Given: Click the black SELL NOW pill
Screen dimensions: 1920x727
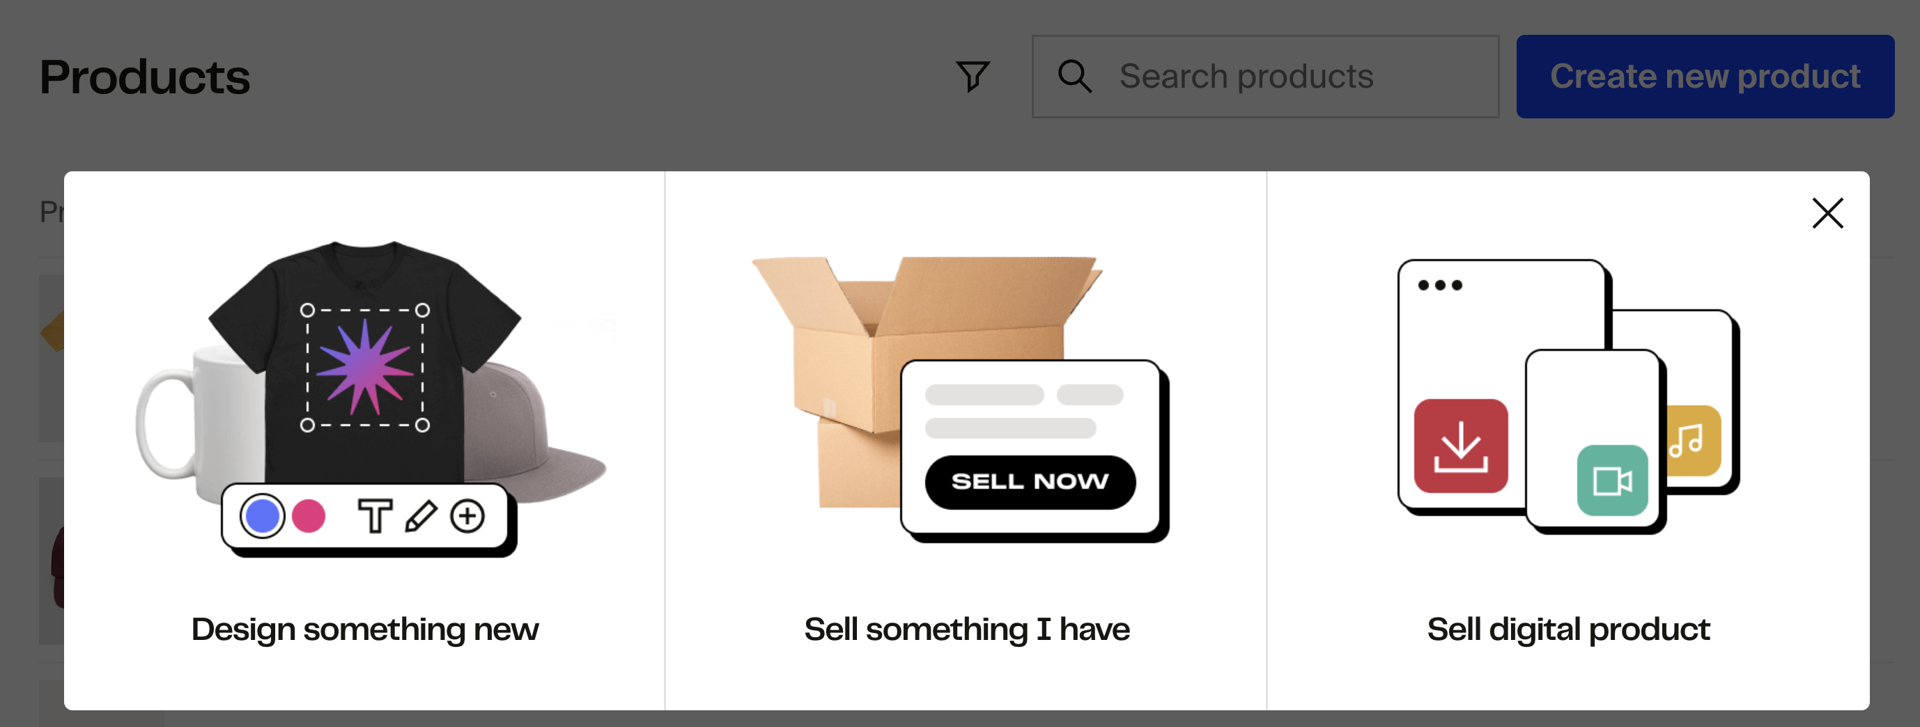Looking at the screenshot, I should 1029,482.
